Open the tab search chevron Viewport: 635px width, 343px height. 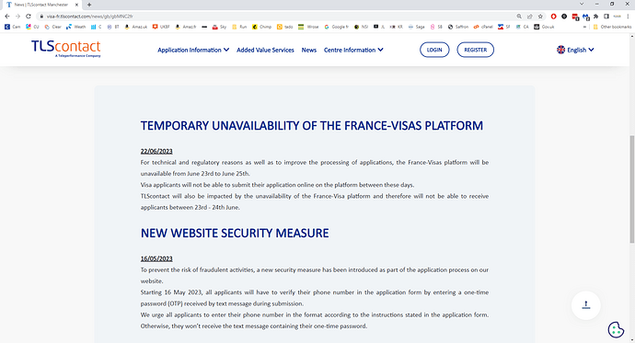582,4
